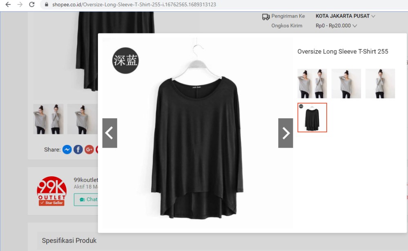This screenshot has height=251, width=408.
Task: Select the first popup gallery thumbnail
Action: (312, 84)
